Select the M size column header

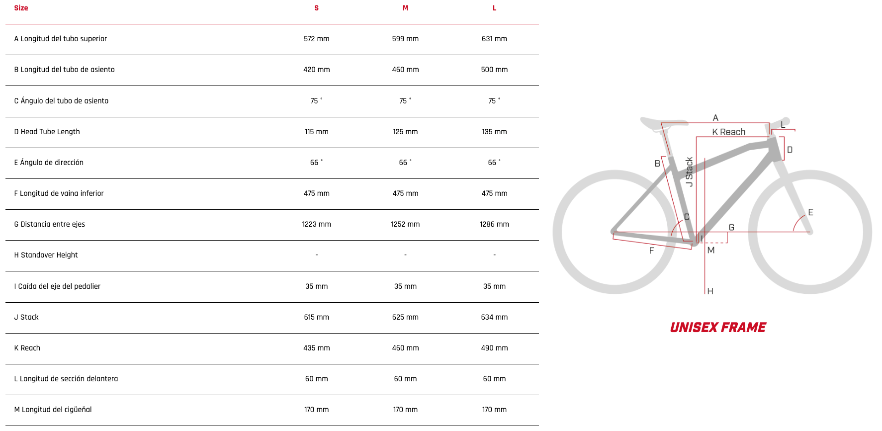(x=405, y=8)
